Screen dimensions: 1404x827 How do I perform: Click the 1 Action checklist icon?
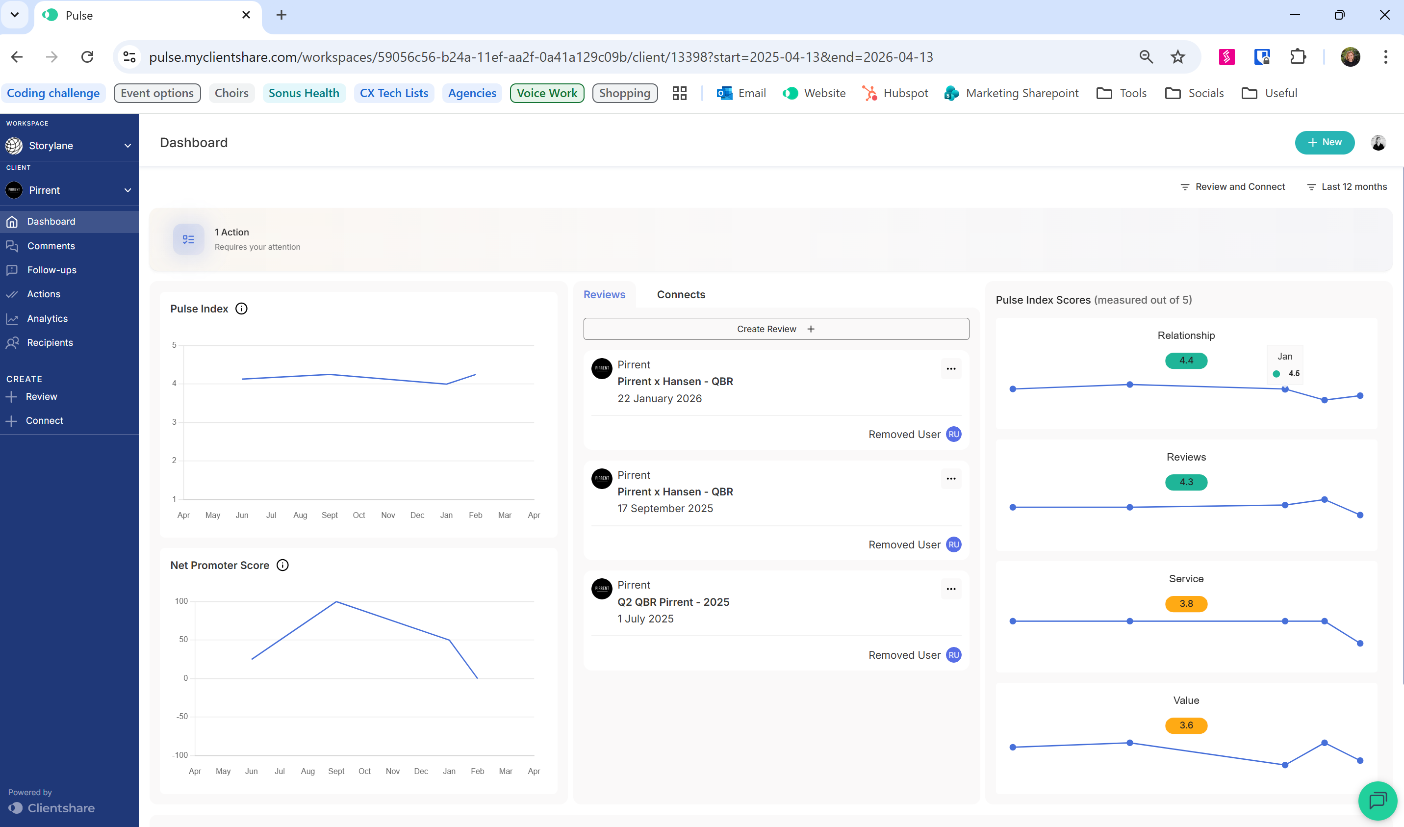[x=188, y=239]
